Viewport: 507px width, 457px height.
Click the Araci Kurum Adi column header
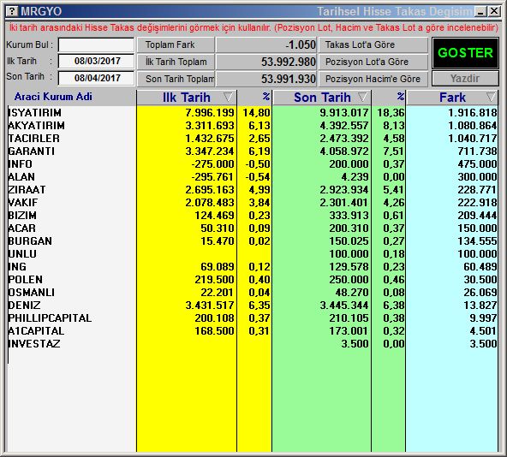click(53, 97)
